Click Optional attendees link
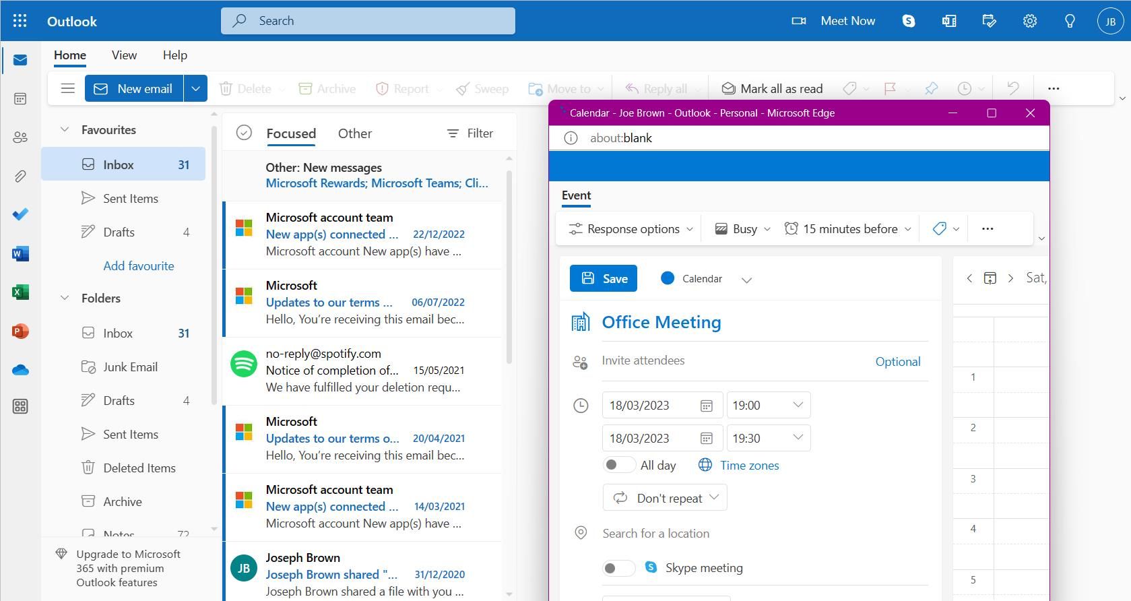 [x=898, y=361]
